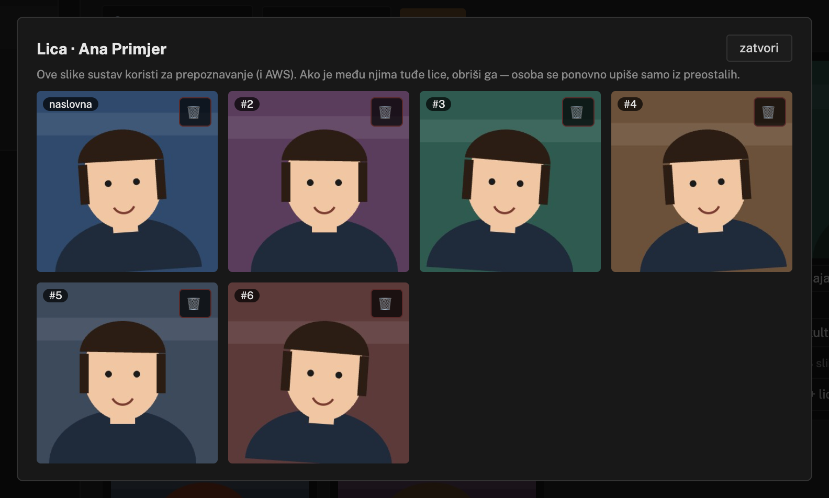
Task: Select face thumbnail #5 with grey background
Action: 127,373
